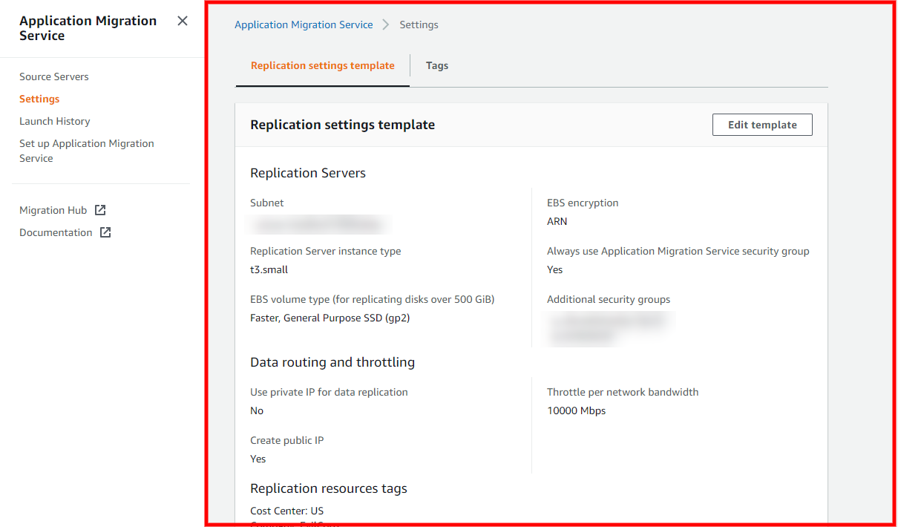The image size is (898, 527).
Task: Click the Throttle per network bandwidth label
Action: coord(623,392)
